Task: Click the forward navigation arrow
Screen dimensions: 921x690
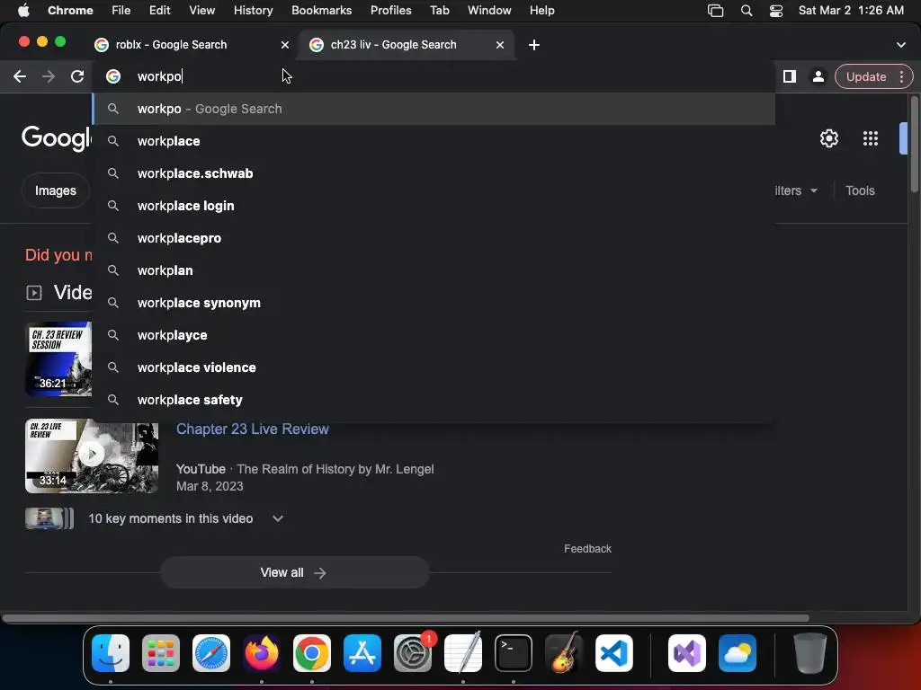Action: 49,76
